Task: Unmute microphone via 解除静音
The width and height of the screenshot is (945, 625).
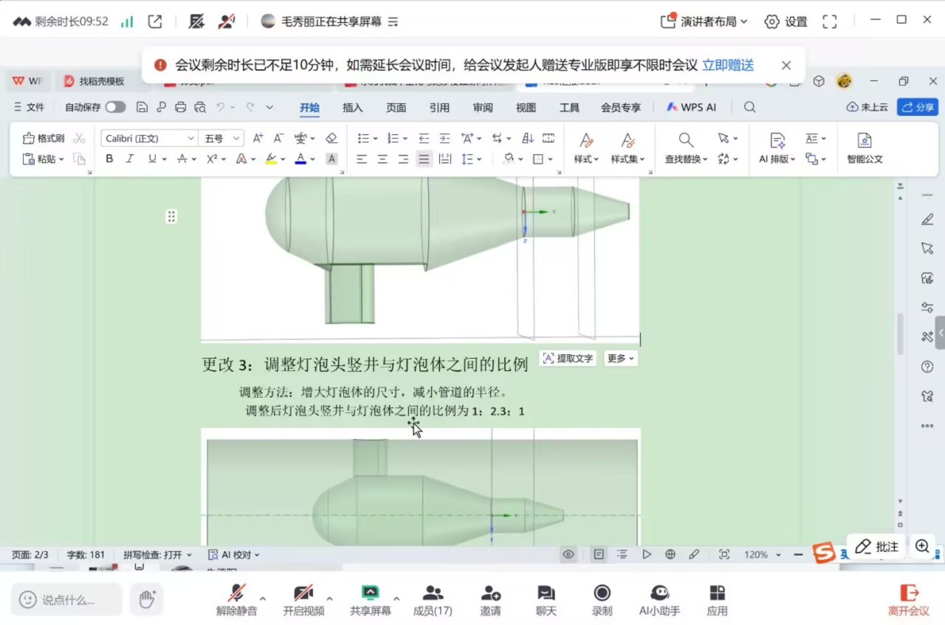Action: (x=237, y=600)
